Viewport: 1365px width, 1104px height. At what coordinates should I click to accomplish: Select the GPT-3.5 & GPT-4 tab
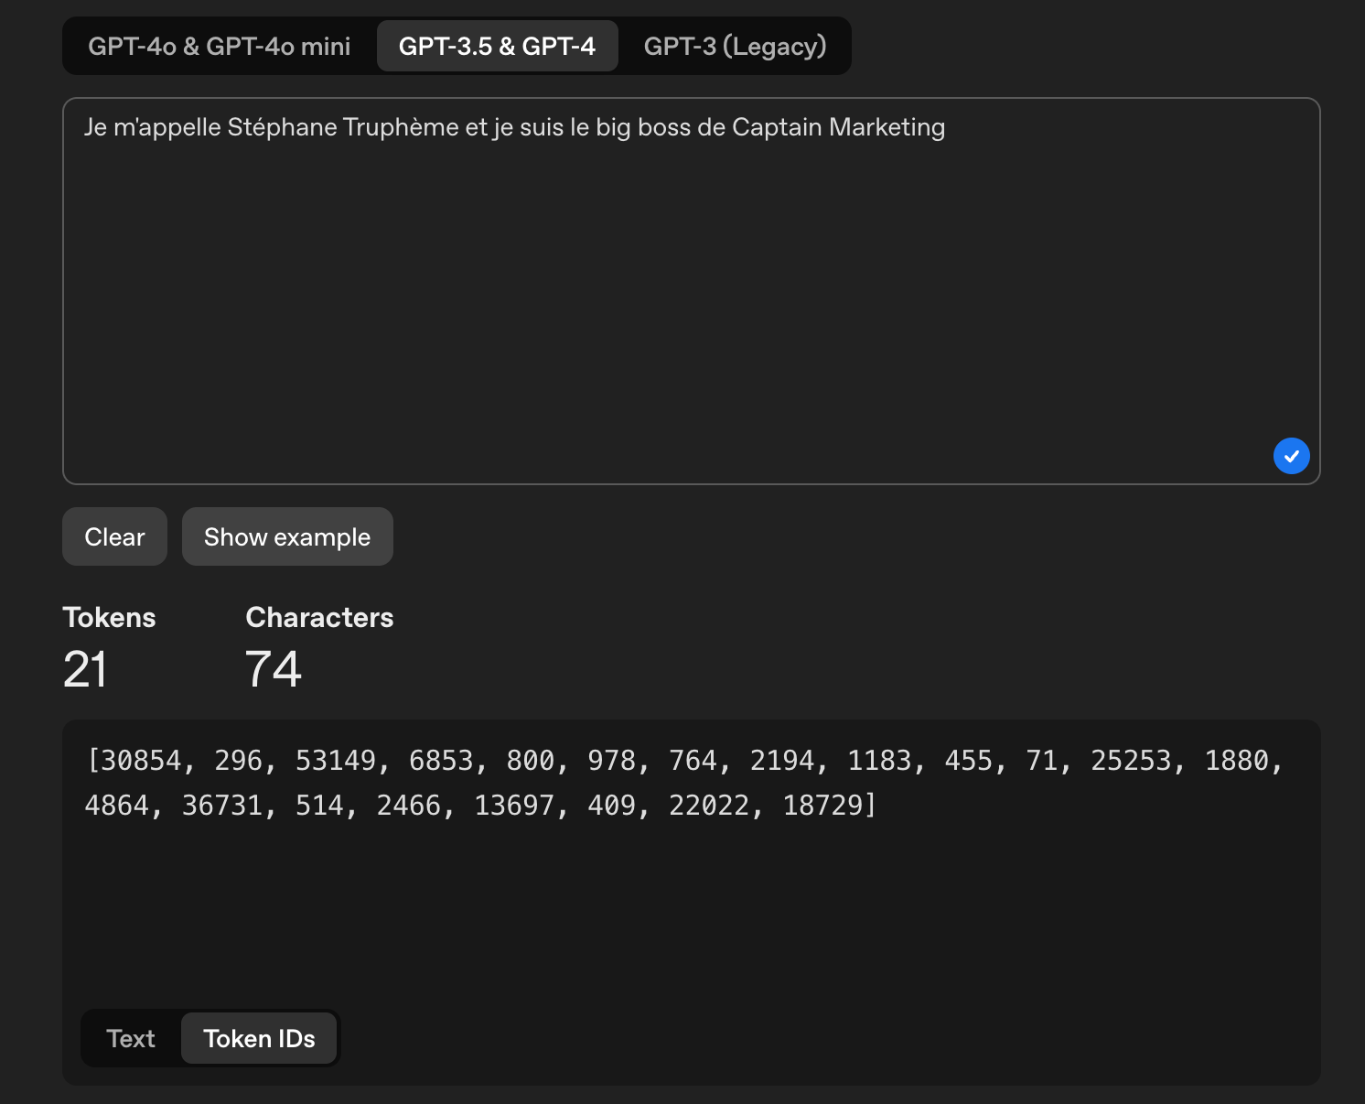click(x=497, y=46)
